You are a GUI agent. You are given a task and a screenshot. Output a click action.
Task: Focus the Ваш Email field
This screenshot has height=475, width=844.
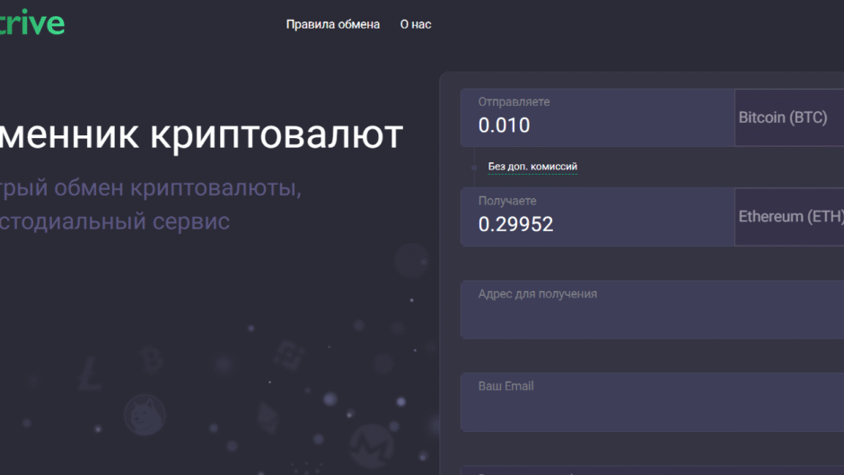point(653,402)
